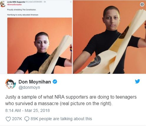Open the info icon on right photo
The width and height of the screenshot is (146, 127).
(142, 4)
